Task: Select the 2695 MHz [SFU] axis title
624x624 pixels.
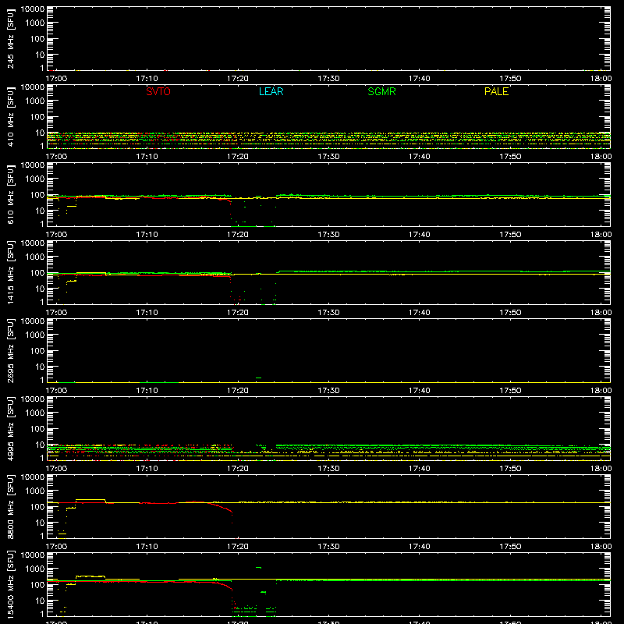Action: click(x=10, y=350)
